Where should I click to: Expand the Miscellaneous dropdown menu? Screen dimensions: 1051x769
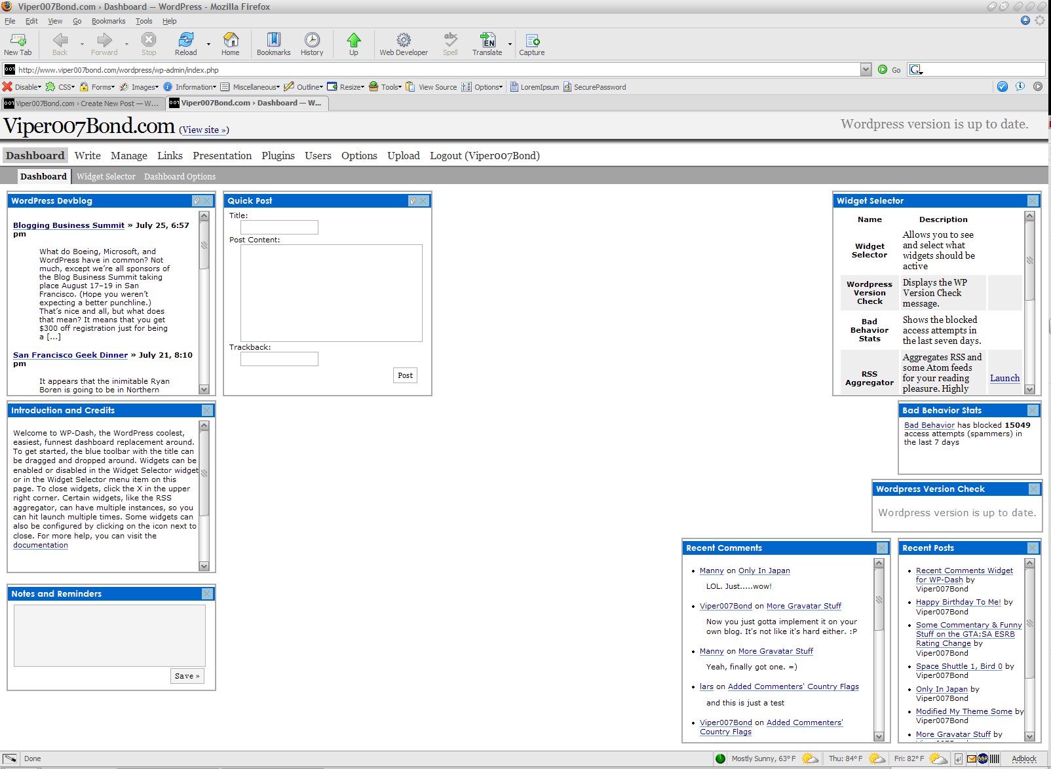click(x=250, y=86)
